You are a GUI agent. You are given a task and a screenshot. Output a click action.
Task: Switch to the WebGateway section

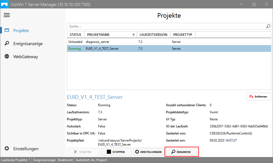tap(26, 57)
